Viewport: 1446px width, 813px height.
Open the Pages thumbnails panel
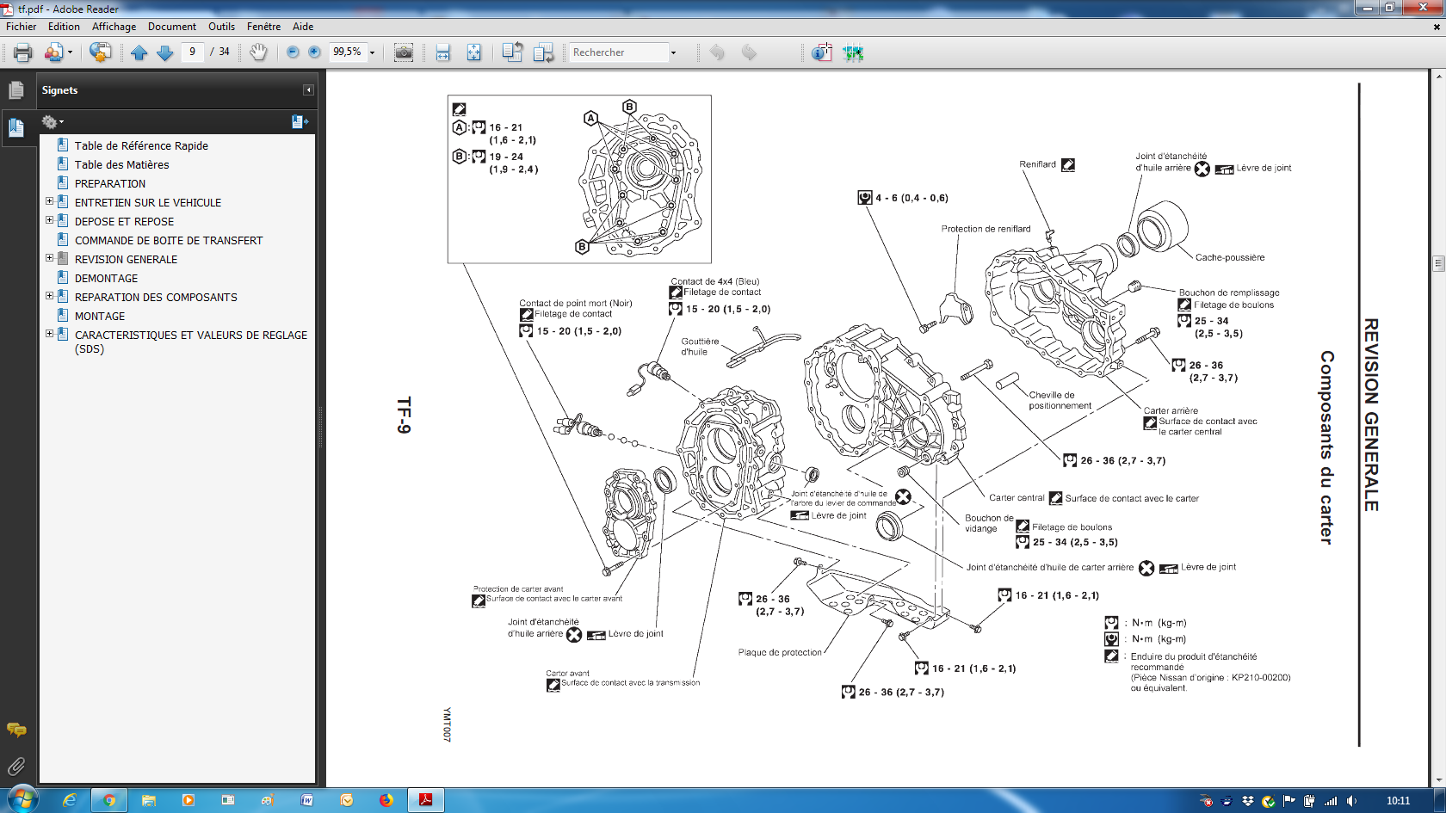point(16,90)
